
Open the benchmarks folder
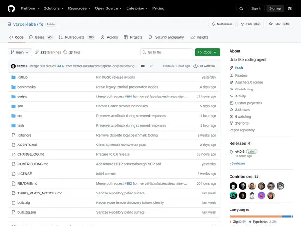(x=26, y=87)
